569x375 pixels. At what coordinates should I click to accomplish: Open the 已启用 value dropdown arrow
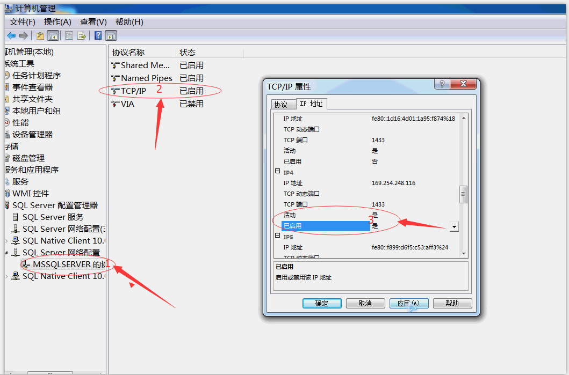(x=454, y=226)
